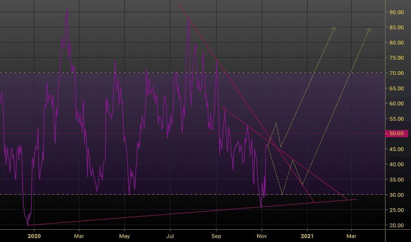The width and height of the screenshot is (411, 242).
Task: Click the 90.00 price axis label
Action: [396, 12]
